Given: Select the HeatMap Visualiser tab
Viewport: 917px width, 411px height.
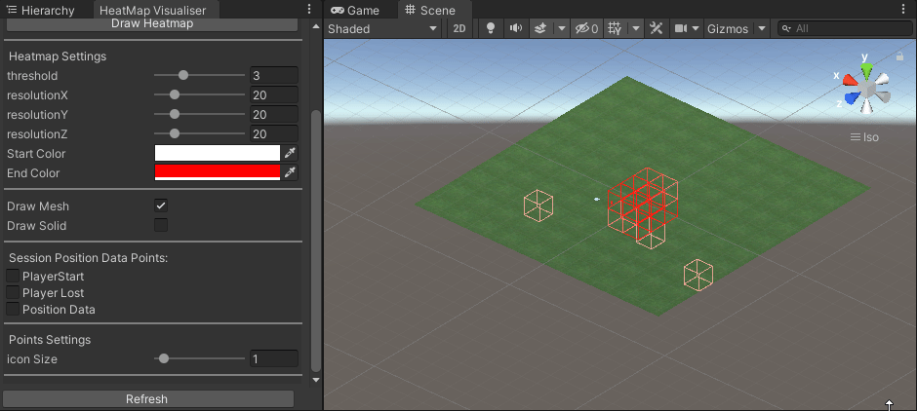Looking at the screenshot, I should (x=152, y=10).
